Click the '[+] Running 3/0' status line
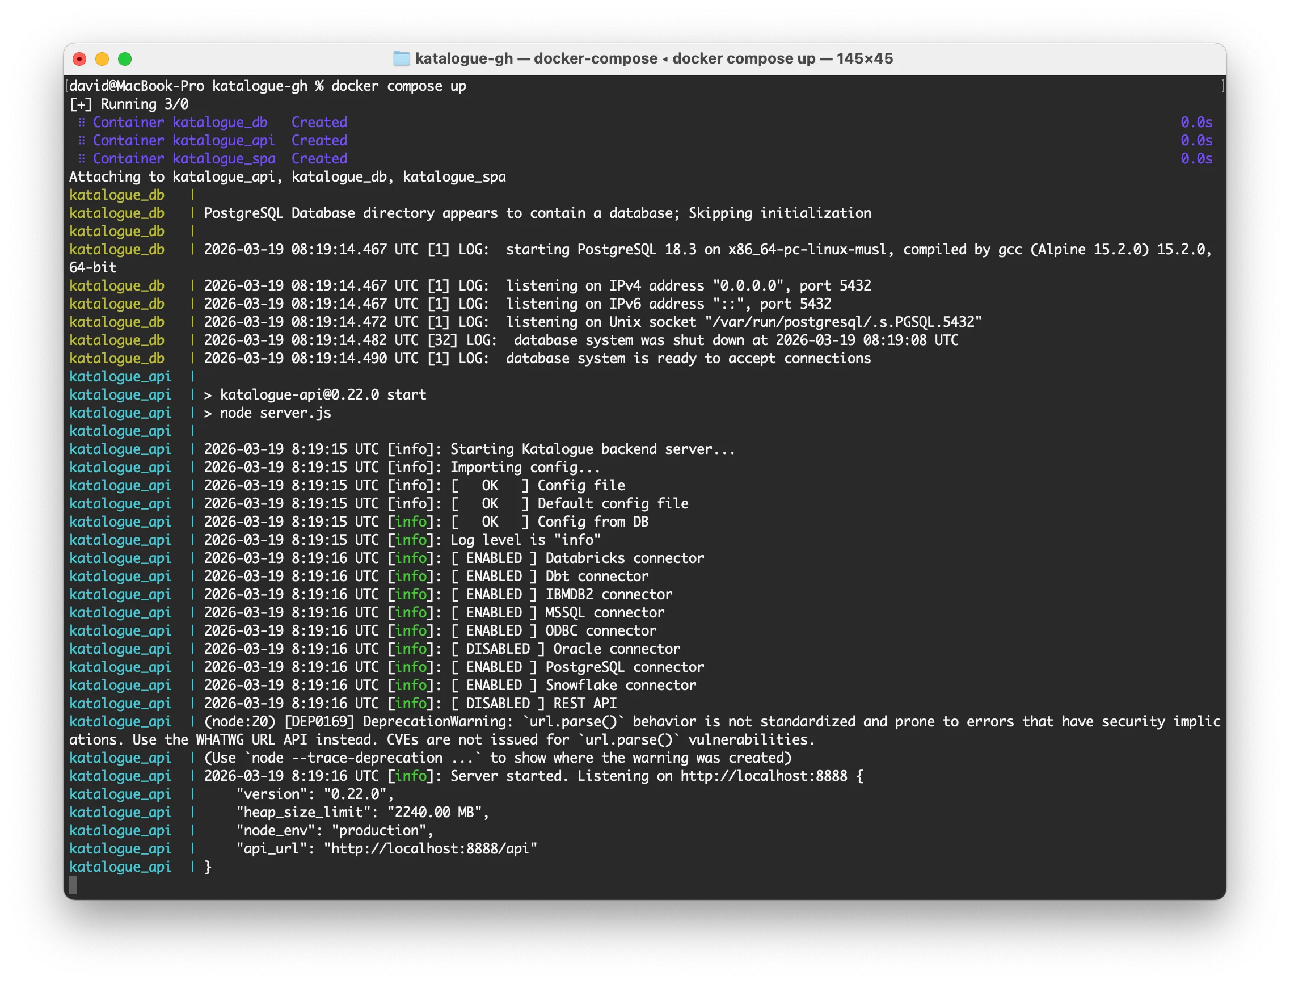 [x=129, y=104]
